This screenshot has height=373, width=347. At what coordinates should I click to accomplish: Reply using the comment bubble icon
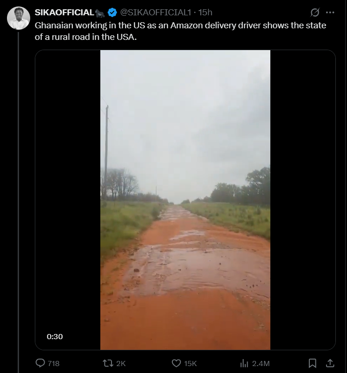pyautogui.click(x=40, y=363)
